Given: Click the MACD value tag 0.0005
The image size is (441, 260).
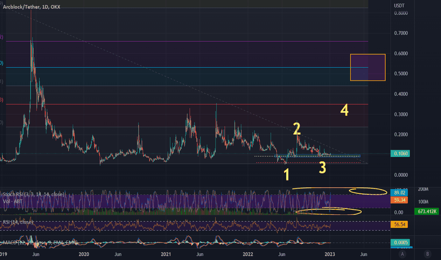Looking at the screenshot, I should point(400,243).
